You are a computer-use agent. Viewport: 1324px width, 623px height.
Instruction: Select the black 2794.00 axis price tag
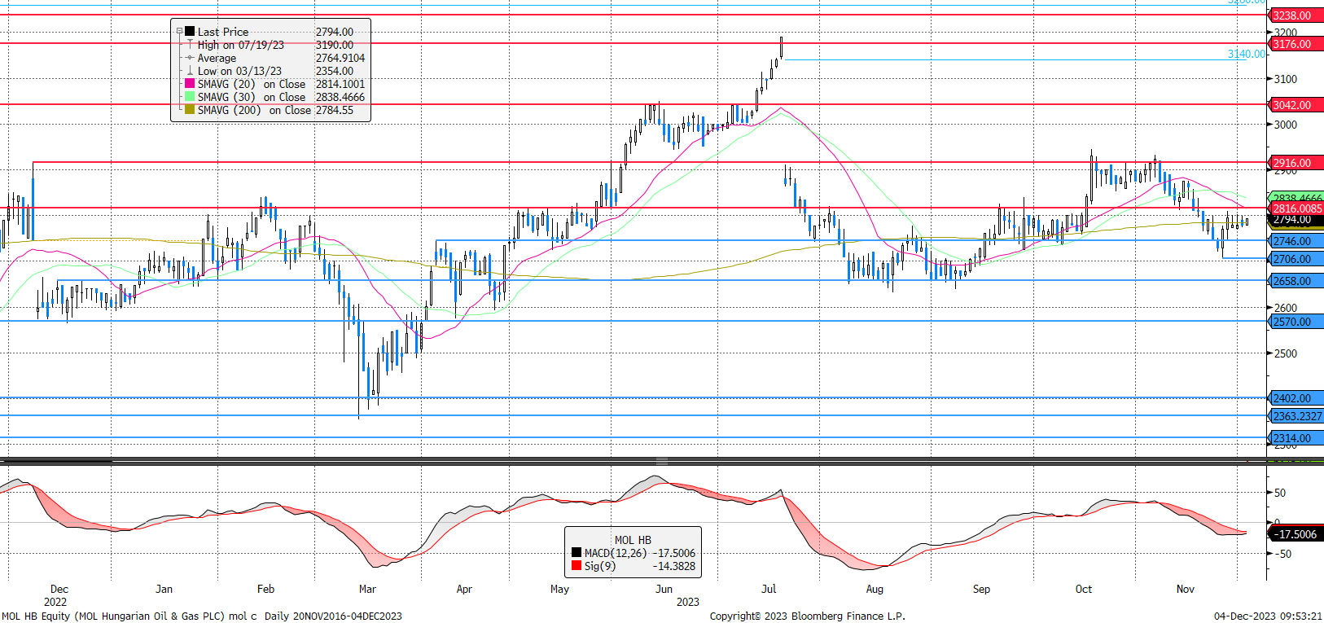pyautogui.click(x=1296, y=220)
